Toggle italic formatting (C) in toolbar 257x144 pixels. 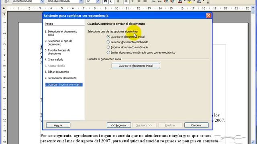tap(112, 2)
